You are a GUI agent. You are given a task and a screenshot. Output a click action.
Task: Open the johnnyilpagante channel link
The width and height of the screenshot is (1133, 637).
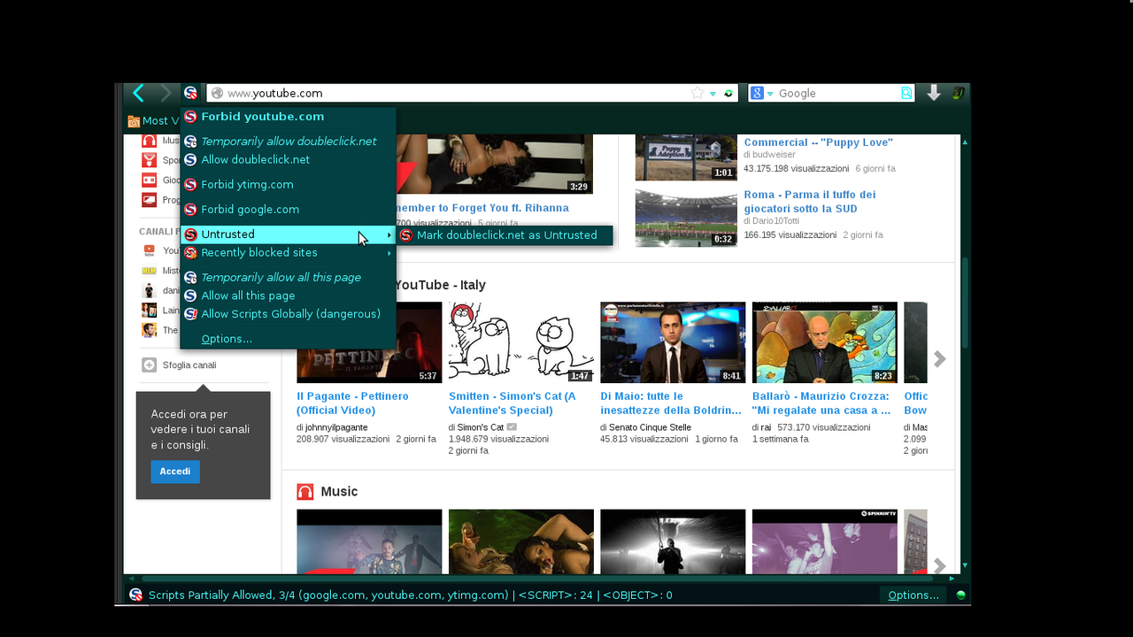pyautogui.click(x=336, y=427)
